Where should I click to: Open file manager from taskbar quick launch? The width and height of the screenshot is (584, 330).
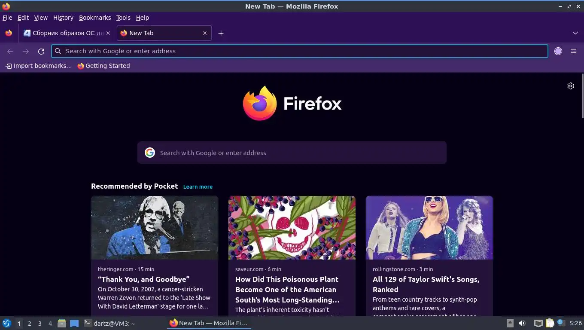pyautogui.click(x=62, y=323)
